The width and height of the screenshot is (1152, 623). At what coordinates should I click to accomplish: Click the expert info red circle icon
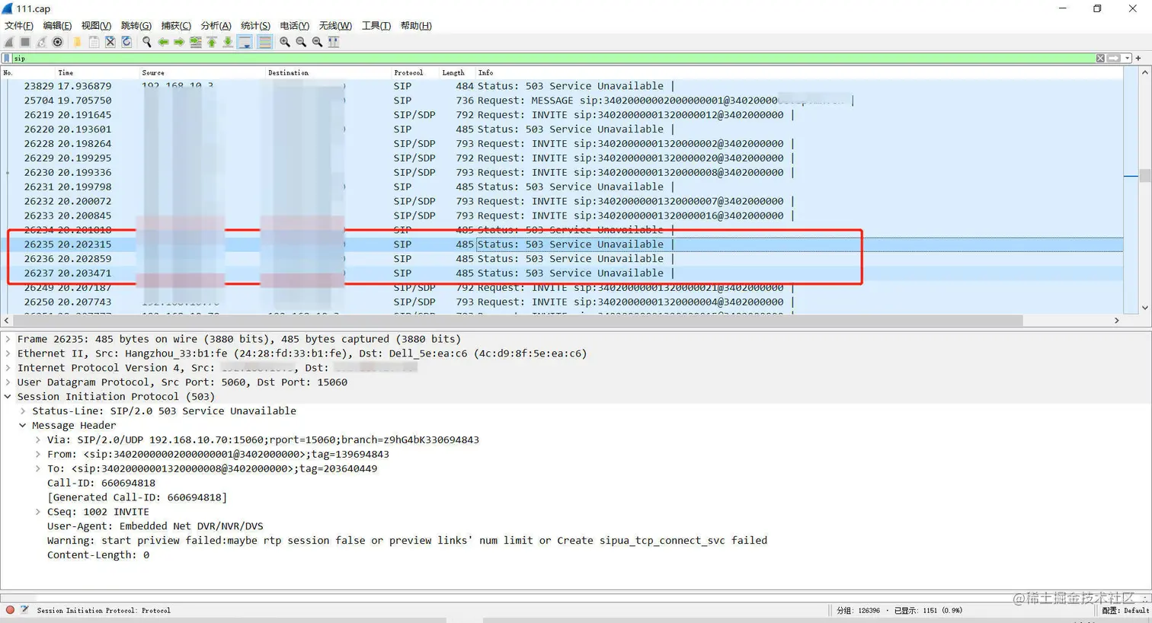pos(10,610)
